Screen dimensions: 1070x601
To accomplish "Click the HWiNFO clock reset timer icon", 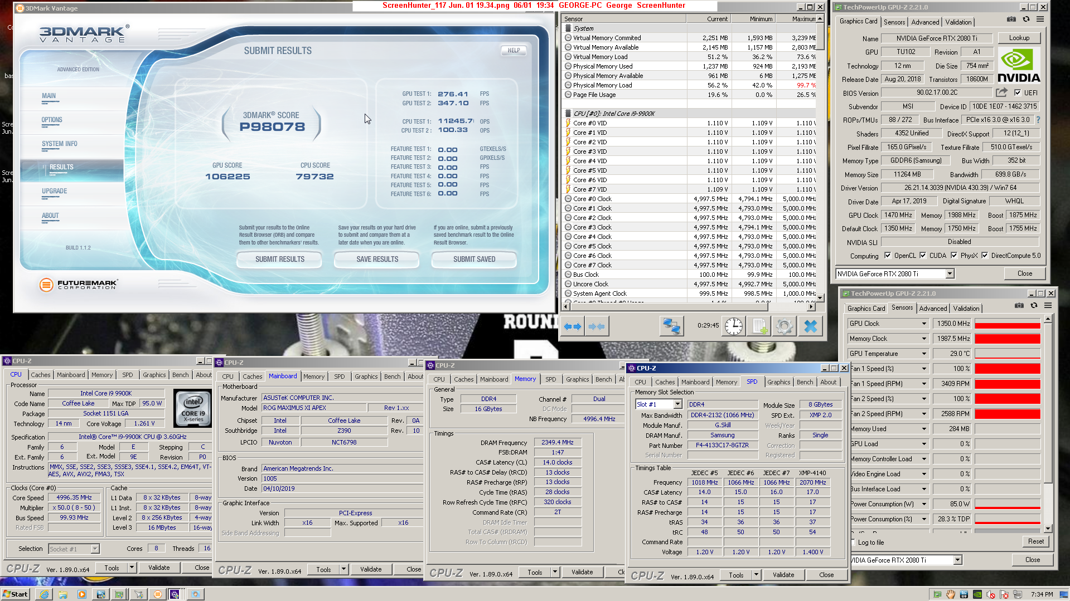I will [x=734, y=326].
